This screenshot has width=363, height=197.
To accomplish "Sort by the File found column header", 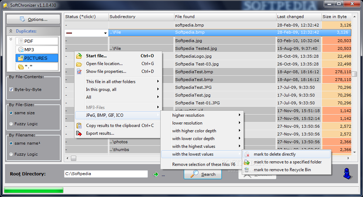I will [x=225, y=17].
